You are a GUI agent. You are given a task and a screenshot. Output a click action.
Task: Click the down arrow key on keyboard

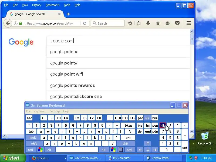(148, 150)
